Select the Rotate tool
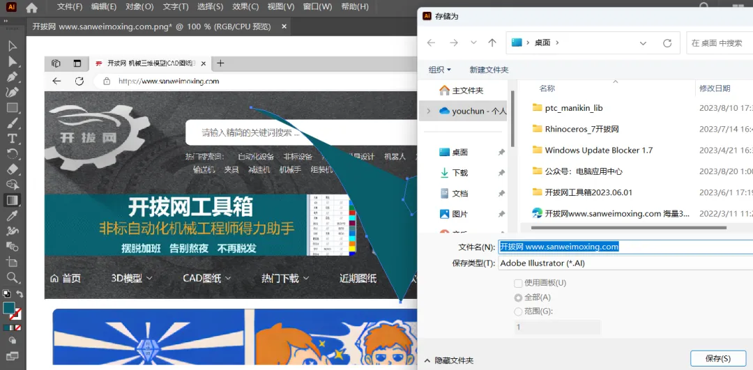The image size is (753, 370). (x=13, y=153)
